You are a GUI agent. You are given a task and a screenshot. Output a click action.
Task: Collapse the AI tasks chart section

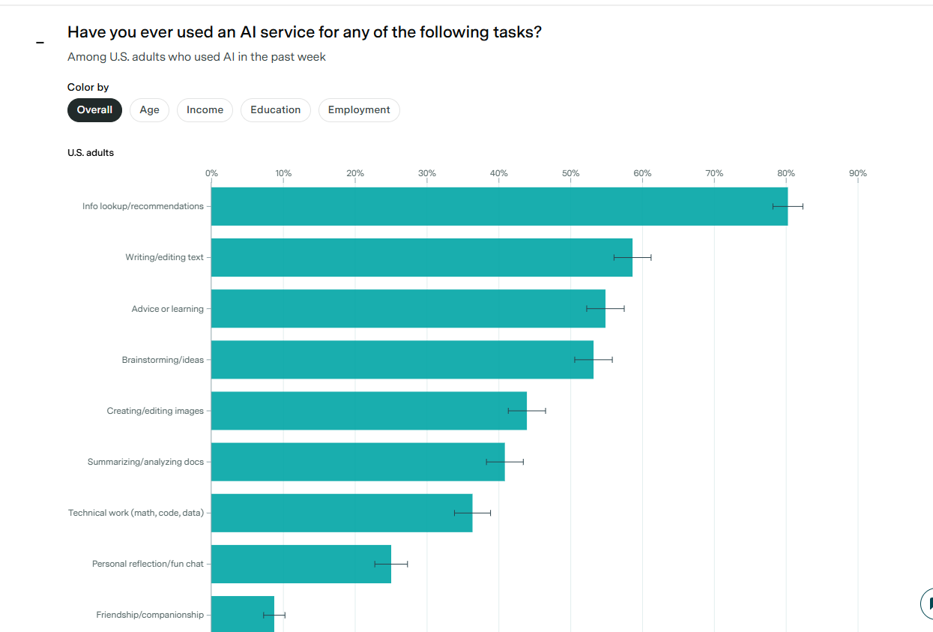click(x=40, y=42)
